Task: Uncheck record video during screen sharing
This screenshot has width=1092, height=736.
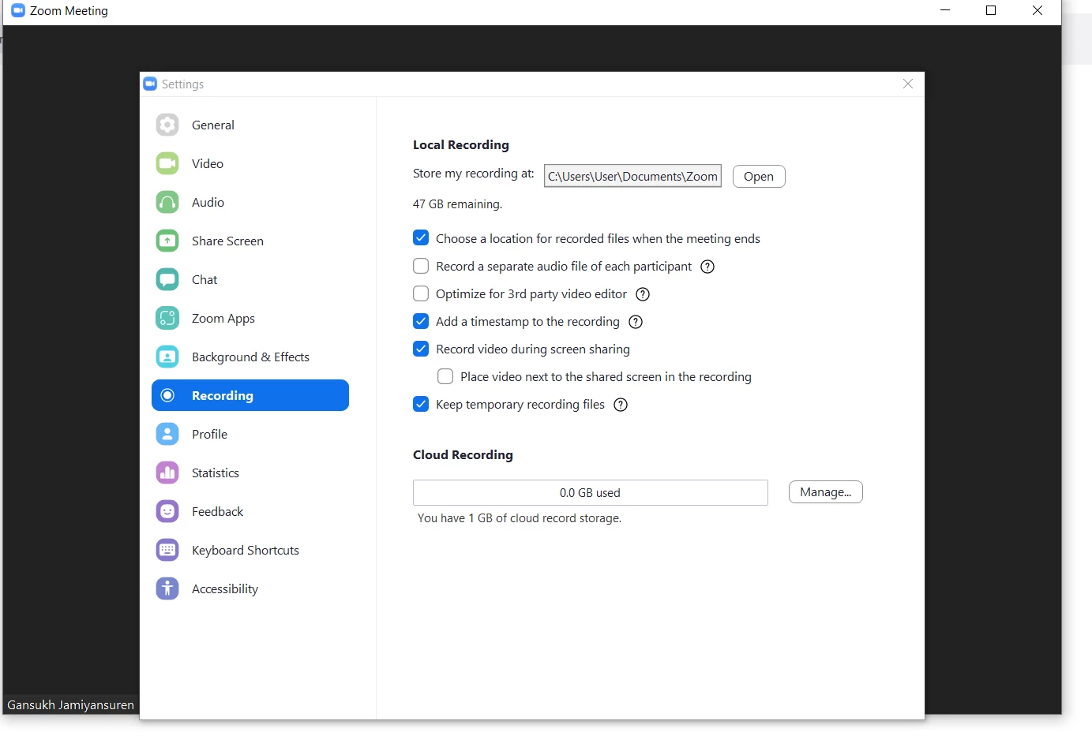Action: 421,349
